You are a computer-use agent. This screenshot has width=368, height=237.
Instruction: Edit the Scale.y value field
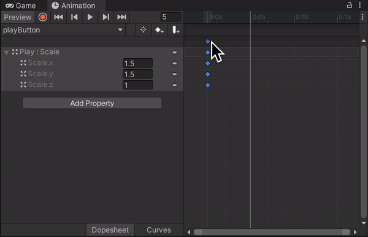click(x=138, y=74)
